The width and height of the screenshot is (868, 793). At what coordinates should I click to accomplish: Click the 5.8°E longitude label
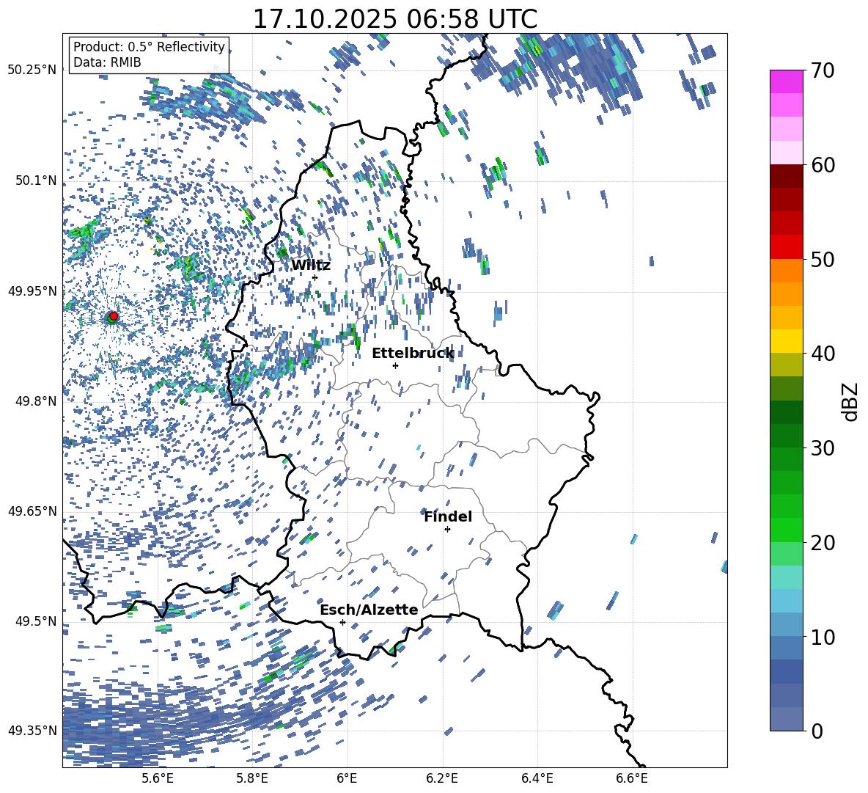[x=252, y=778]
